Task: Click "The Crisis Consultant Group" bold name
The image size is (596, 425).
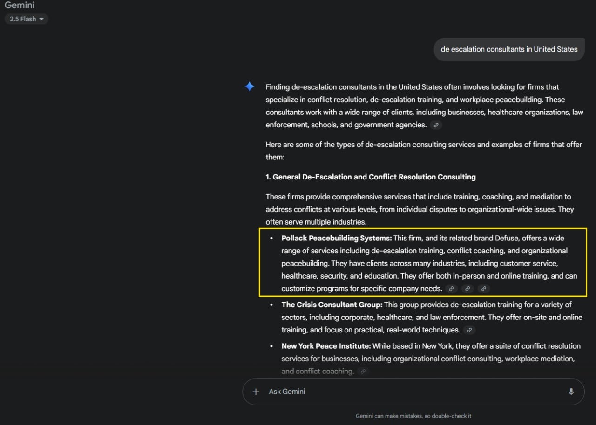Action: 332,305
